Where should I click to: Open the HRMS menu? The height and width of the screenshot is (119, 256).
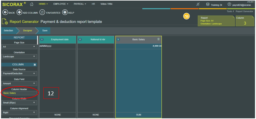(43, 4)
